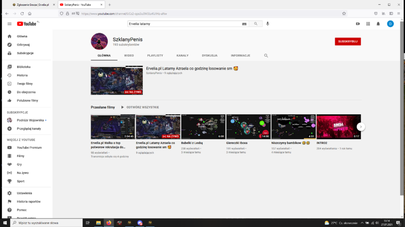Play all uploads via ODTWÓRZ WSZYSTKIE

point(140,107)
